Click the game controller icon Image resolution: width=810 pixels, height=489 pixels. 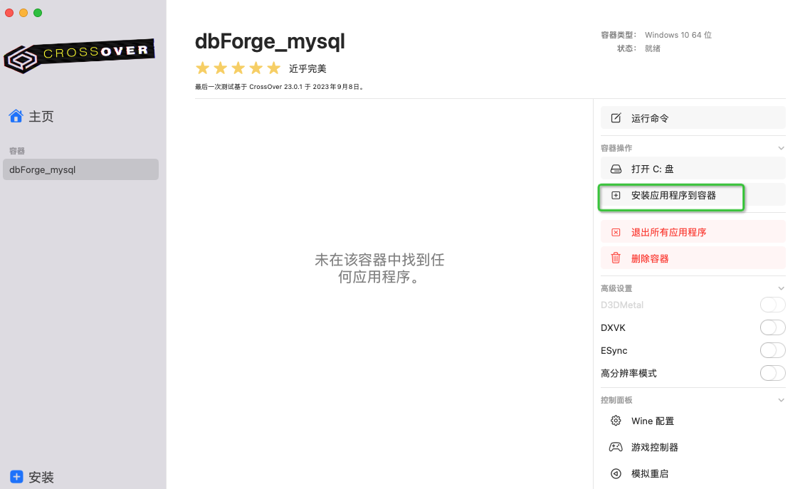(616, 447)
